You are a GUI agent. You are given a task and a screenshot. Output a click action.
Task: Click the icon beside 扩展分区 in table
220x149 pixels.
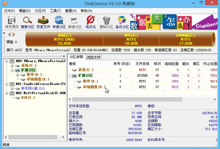pos(74,76)
